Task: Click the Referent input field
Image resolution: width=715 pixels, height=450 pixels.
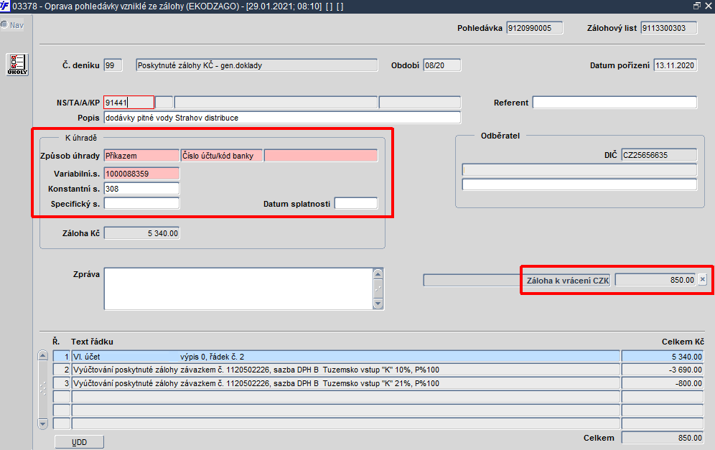Action: pyautogui.click(x=614, y=103)
